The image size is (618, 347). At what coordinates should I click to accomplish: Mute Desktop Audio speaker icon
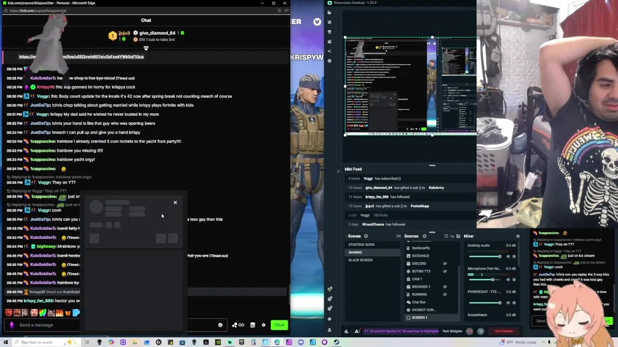point(508,256)
